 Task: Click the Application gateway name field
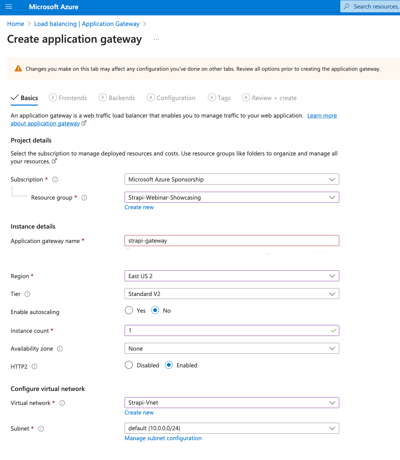(x=232, y=240)
